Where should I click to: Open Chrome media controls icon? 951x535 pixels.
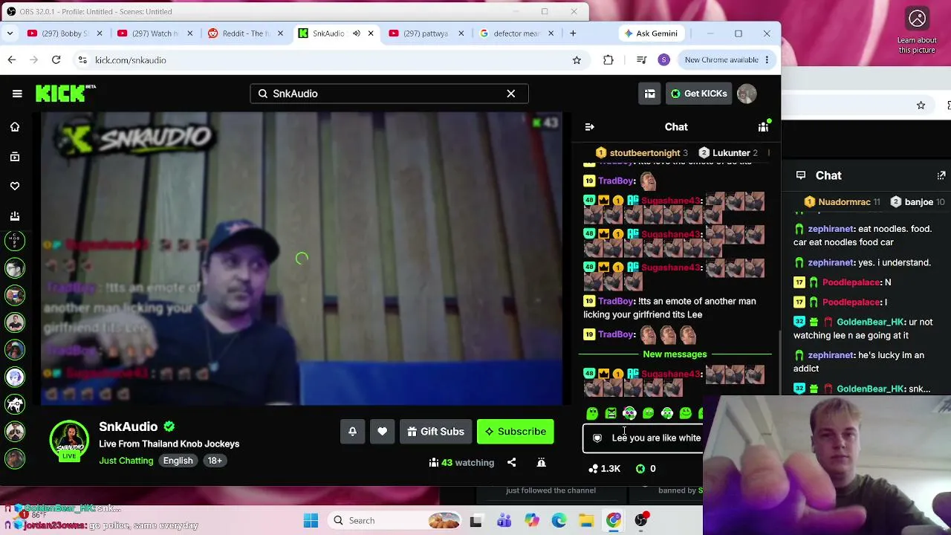tap(642, 60)
